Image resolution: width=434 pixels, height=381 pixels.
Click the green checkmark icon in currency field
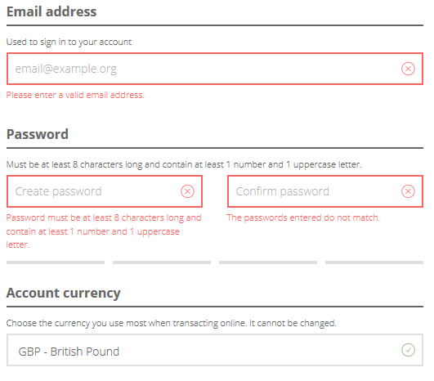408,350
